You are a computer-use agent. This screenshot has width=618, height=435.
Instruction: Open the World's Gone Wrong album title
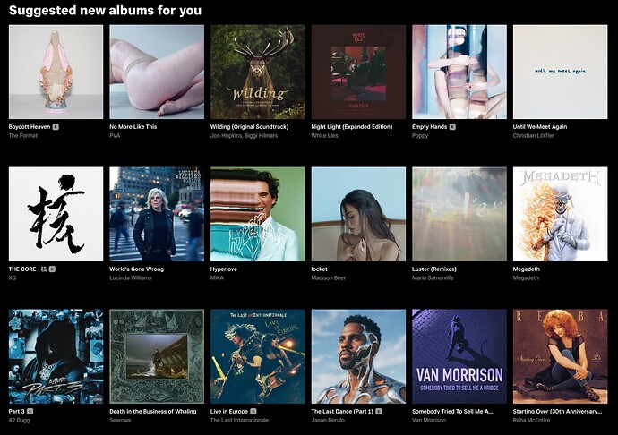(x=137, y=269)
